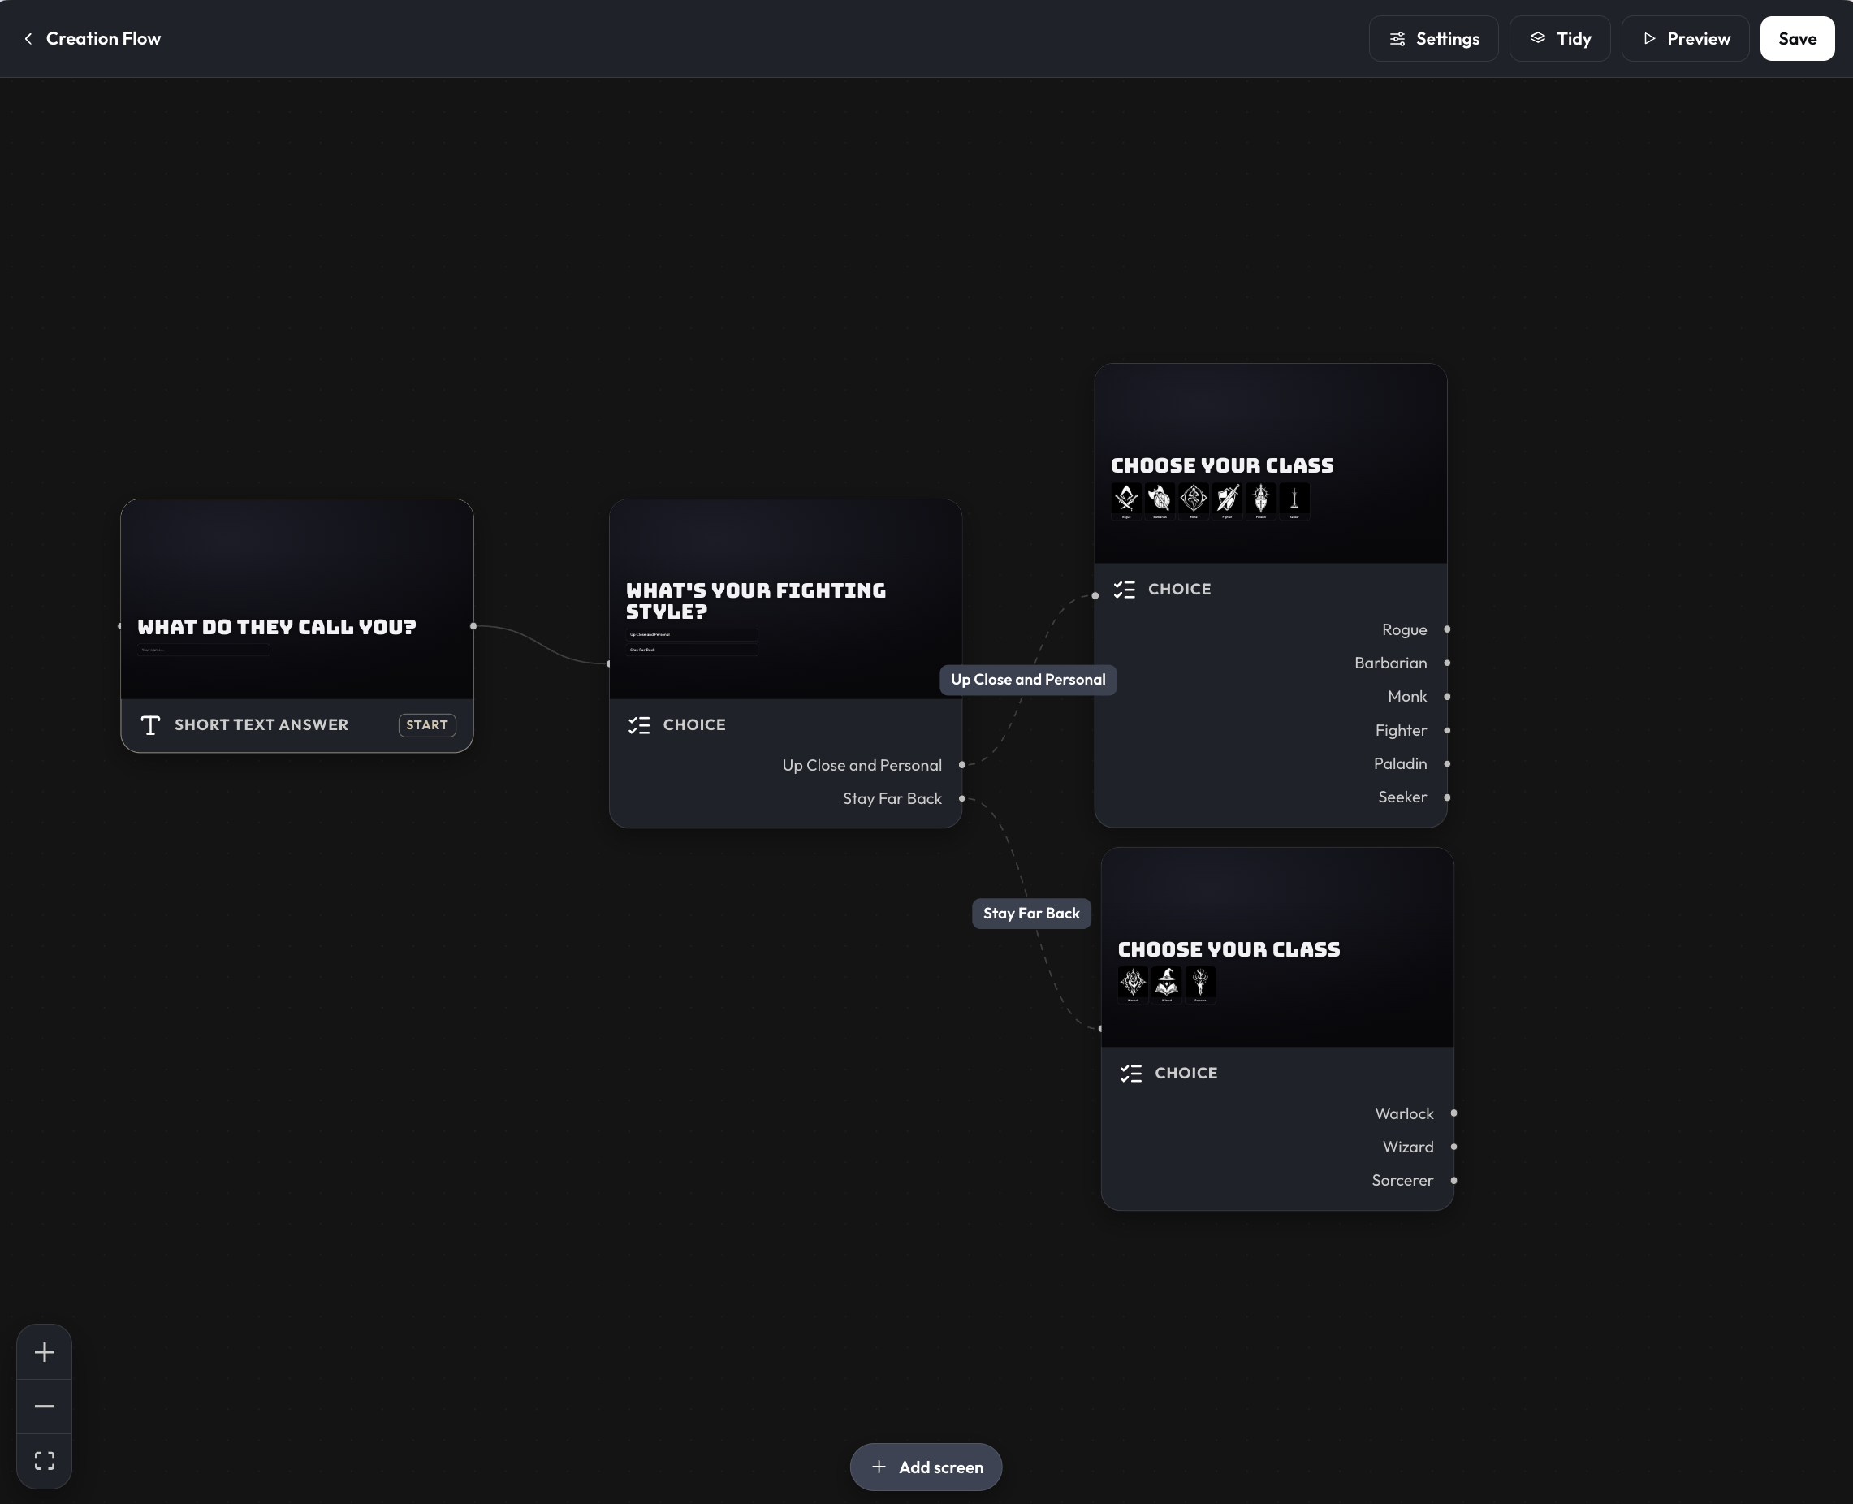Click the Paladin output connector dot

tap(1447, 764)
